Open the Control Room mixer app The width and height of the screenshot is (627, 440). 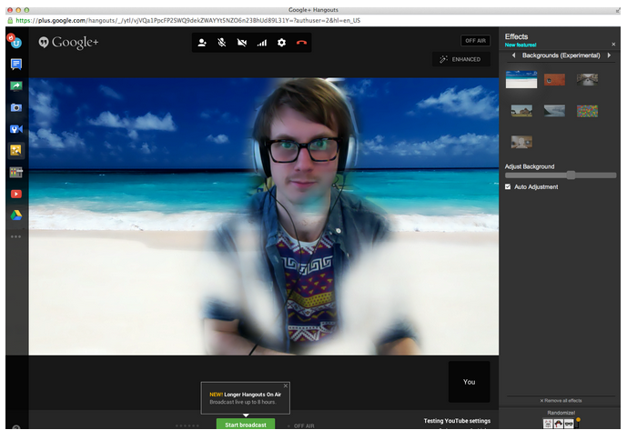point(16,172)
